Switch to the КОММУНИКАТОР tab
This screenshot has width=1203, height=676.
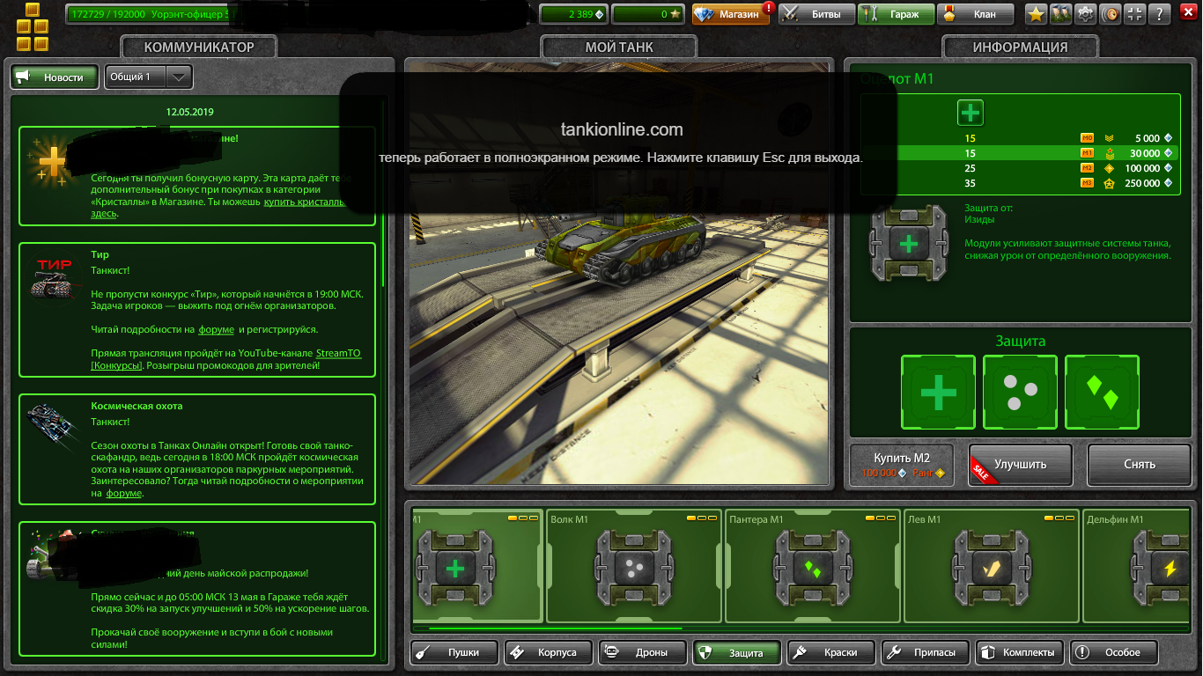click(198, 48)
